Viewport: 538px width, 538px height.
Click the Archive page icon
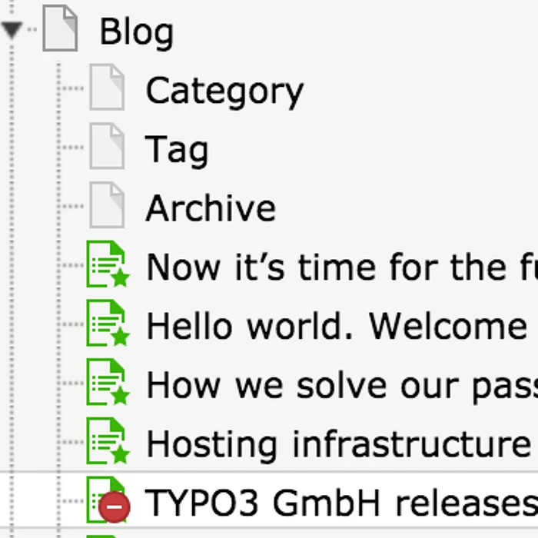coord(106,206)
